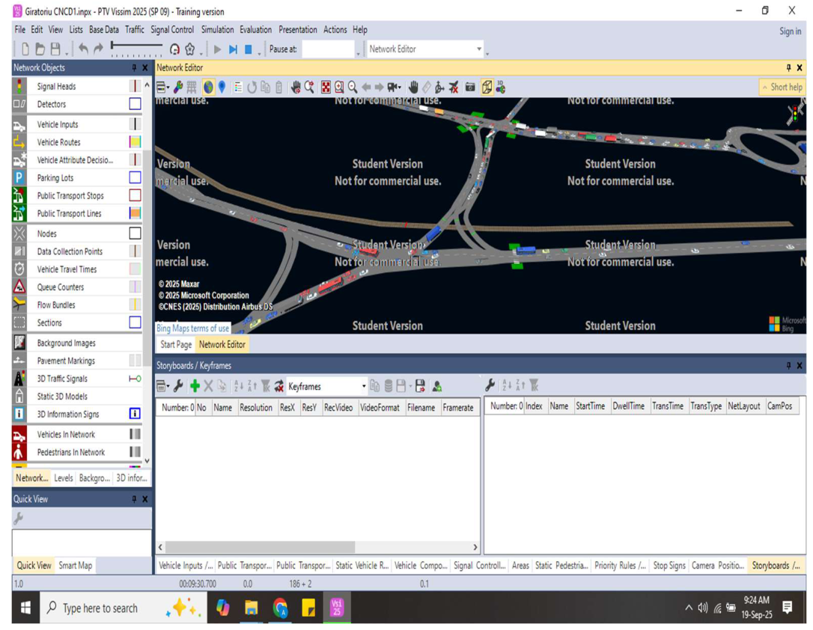Open Network Editor graphic parameters wrench
The width and height of the screenshot is (813, 630).
[178, 87]
